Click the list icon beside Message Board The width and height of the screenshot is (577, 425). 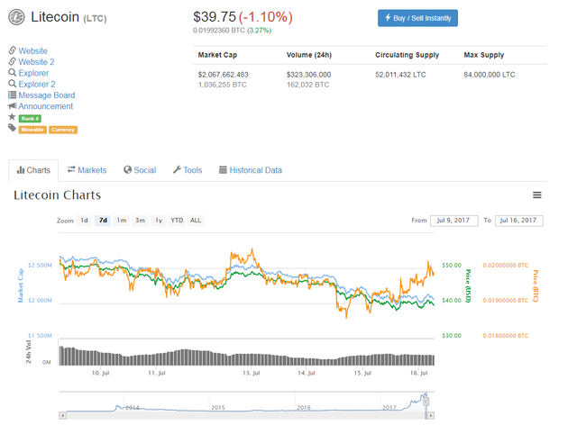coord(12,95)
